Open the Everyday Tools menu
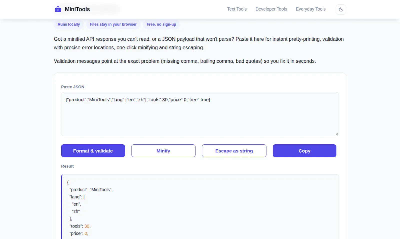Screen dimensions: 400x239 pos(310,9)
